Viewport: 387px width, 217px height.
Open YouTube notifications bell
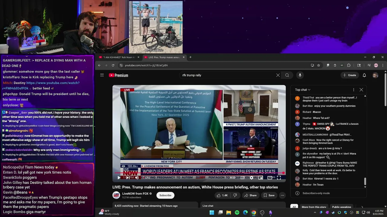[x=364, y=75]
